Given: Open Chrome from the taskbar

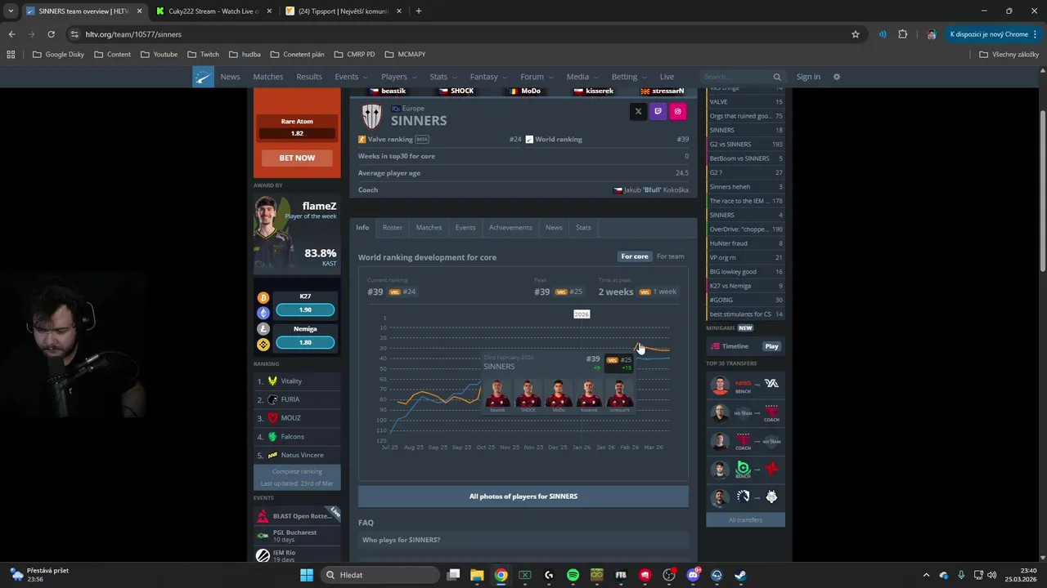Looking at the screenshot, I should [501, 575].
